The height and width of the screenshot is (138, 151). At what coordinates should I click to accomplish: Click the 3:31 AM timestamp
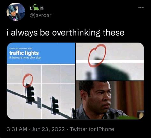(x=17, y=129)
